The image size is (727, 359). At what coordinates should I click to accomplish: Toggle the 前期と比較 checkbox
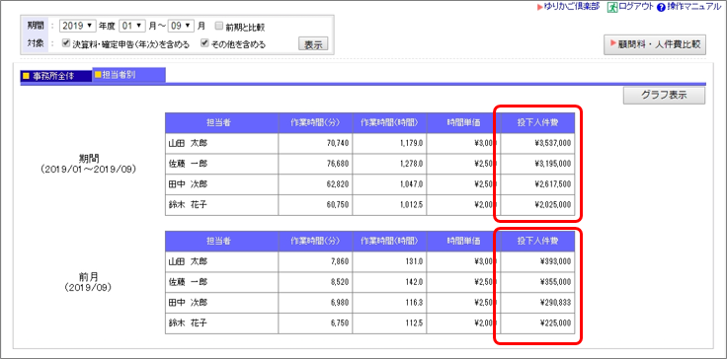(x=219, y=27)
